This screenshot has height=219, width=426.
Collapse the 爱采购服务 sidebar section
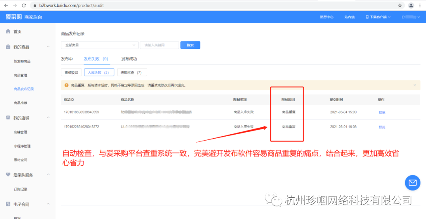click(48, 174)
